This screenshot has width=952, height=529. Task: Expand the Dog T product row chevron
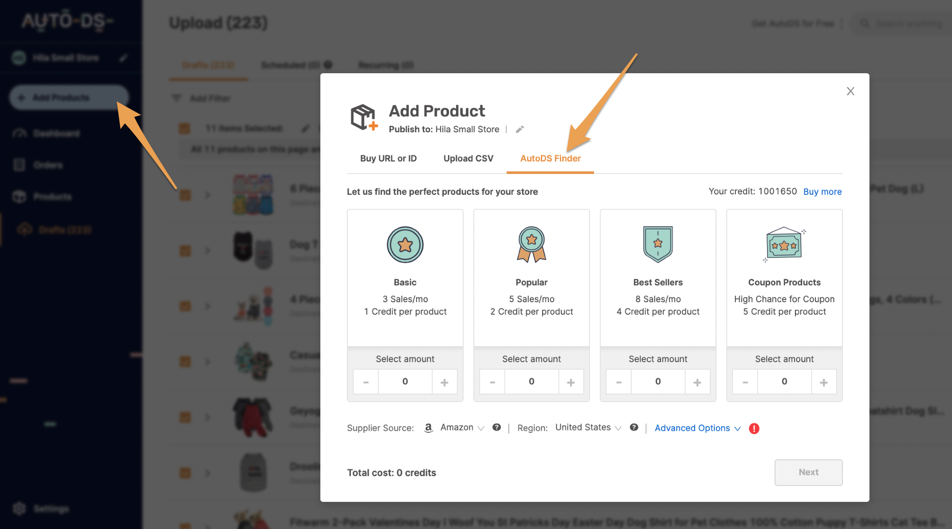(x=207, y=251)
